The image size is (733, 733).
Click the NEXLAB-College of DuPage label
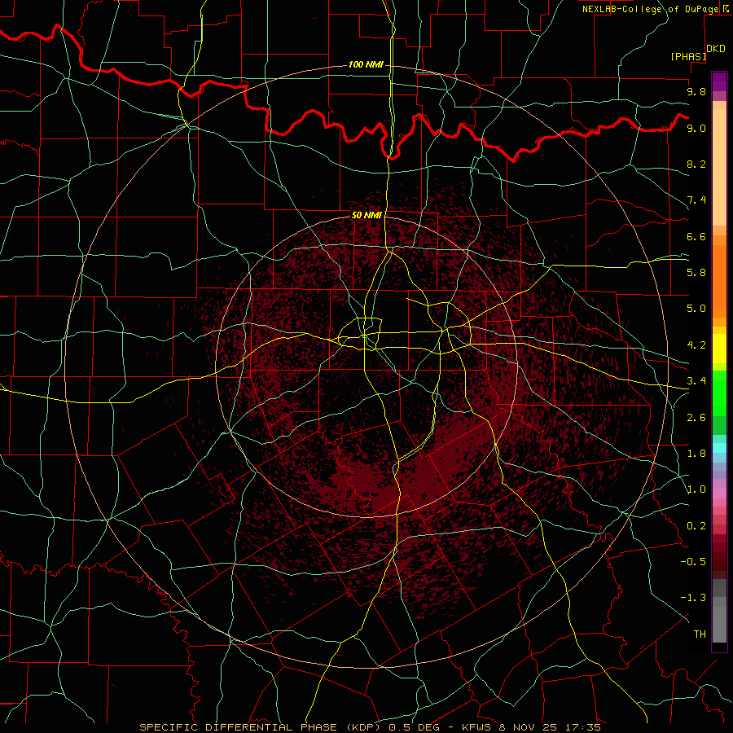(x=651, y=9)
